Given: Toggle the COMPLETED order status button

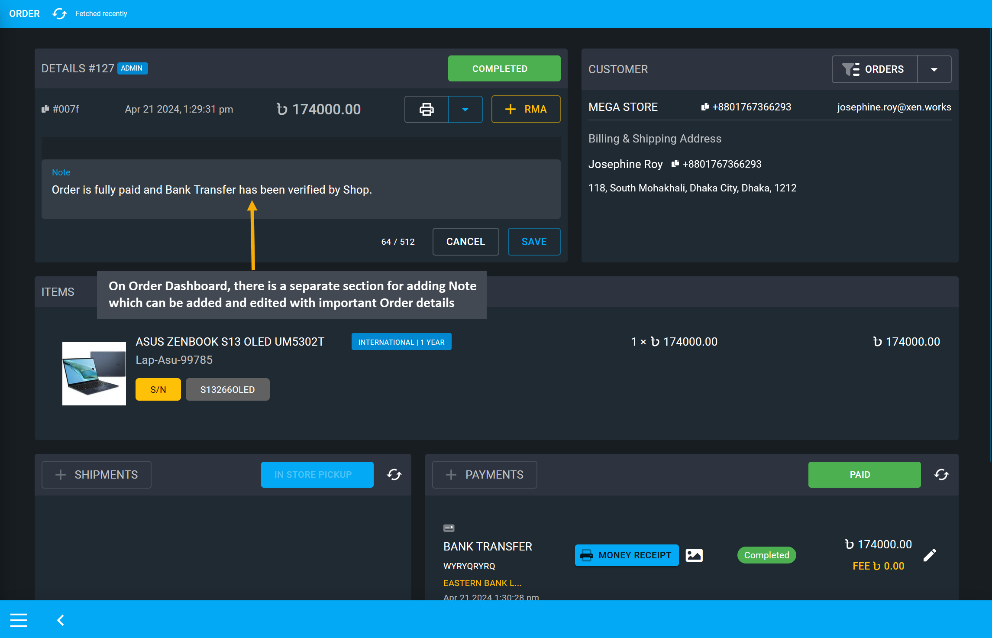Looking at the screenshot, I should [501, 69].
